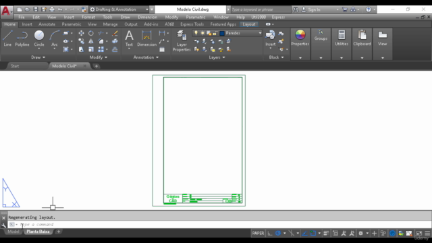Screen dimensions: 432x243
Task: Click the Explode tool icon
Action: coord(115,41)
